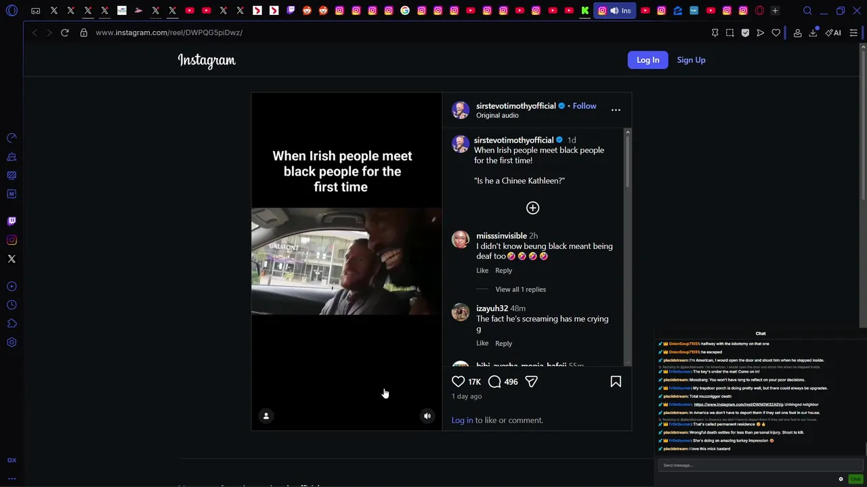Screen dimensions: 867x487
Task: Switch to the Twitch browser tab
Action: [291, 11]
